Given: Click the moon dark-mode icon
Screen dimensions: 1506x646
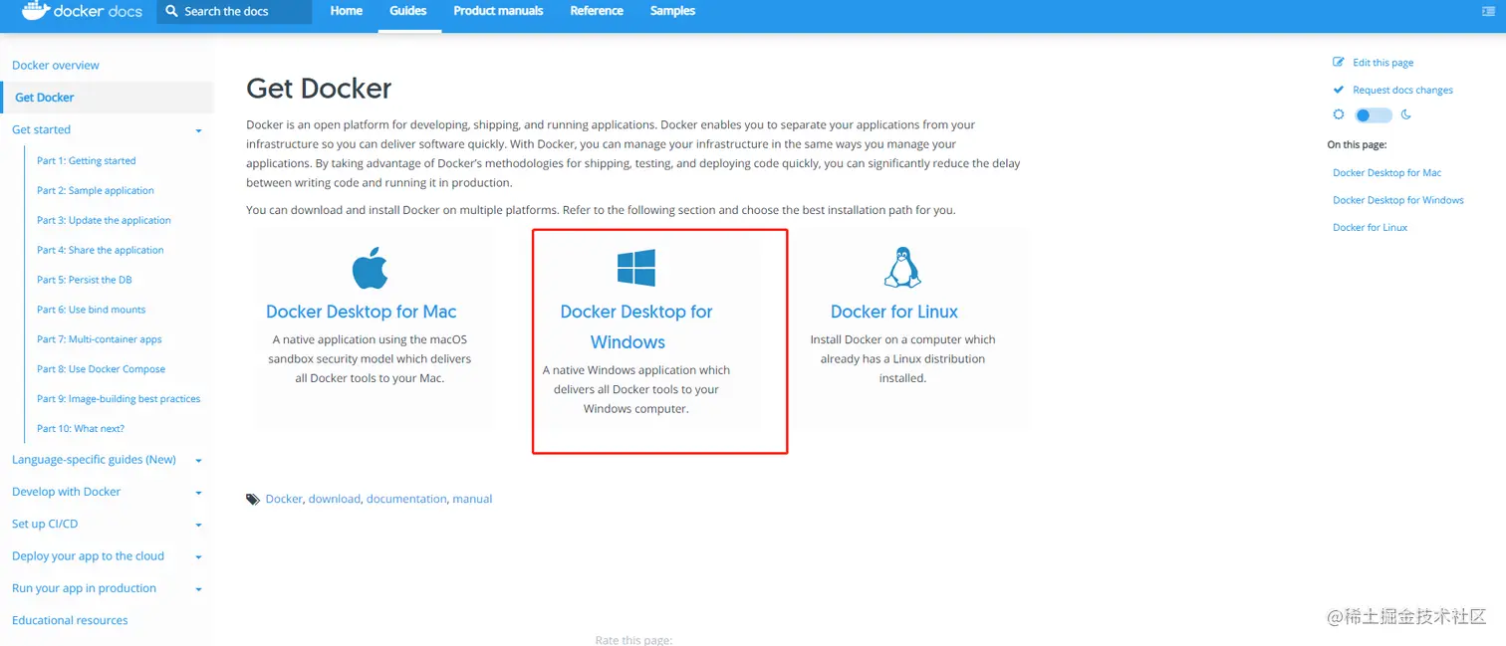Looking at the screenshot, I should click(x=1406, y=114).
